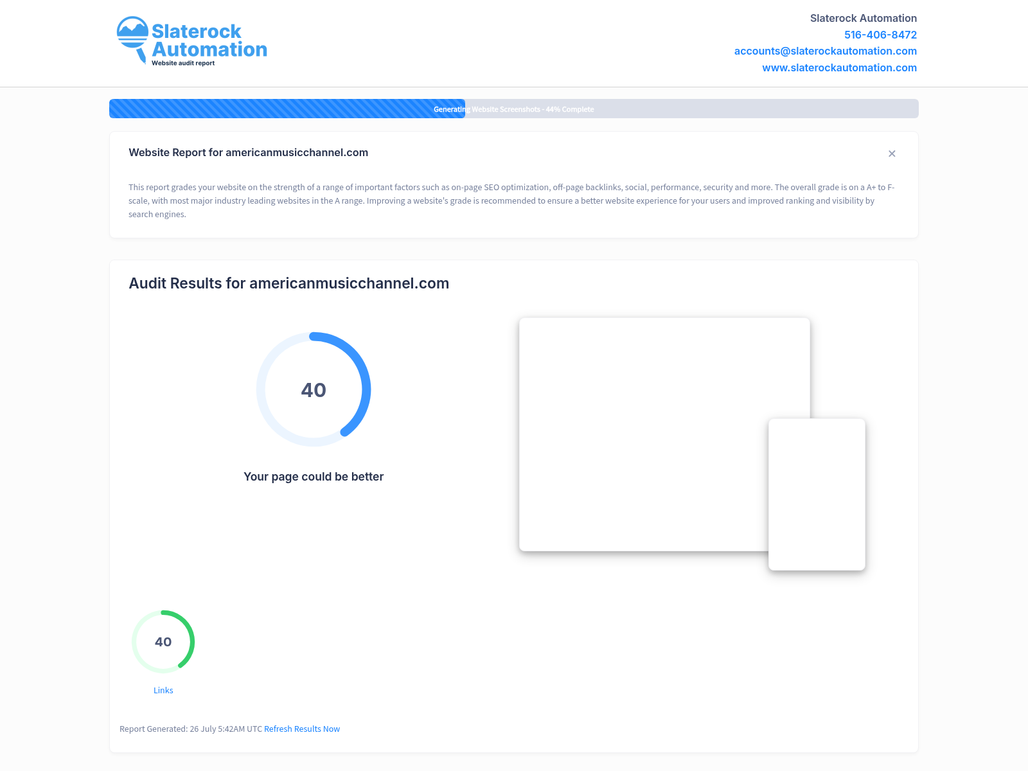The width and height of the screenshot is (1028, 771).
Task: Call phone number 516-406-8472 link
Action: [880, 35]
